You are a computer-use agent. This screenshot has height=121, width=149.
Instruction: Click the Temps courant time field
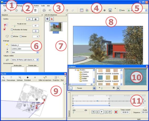pyautogui.click(x=125, y=112)
